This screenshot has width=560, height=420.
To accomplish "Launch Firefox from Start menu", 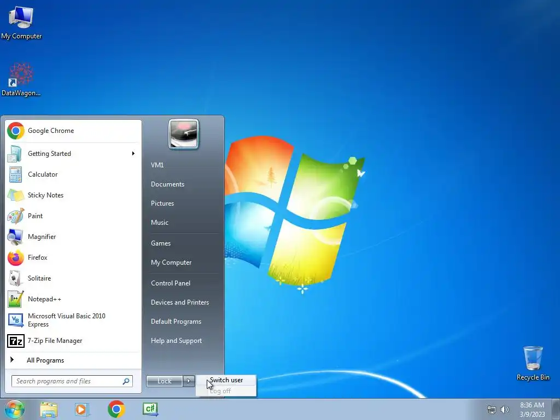I will click(x=73, y=258).
